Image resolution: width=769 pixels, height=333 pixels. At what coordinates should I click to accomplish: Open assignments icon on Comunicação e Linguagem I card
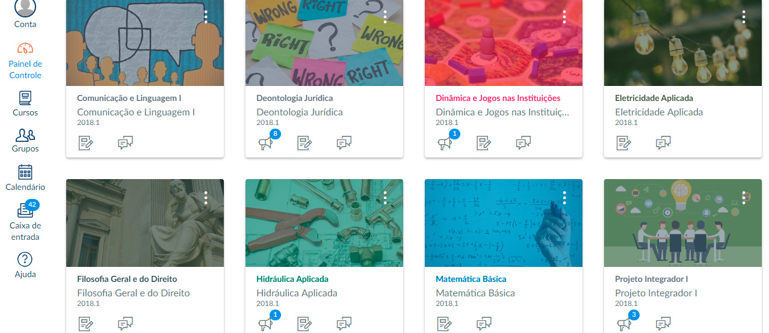point(86,143)
